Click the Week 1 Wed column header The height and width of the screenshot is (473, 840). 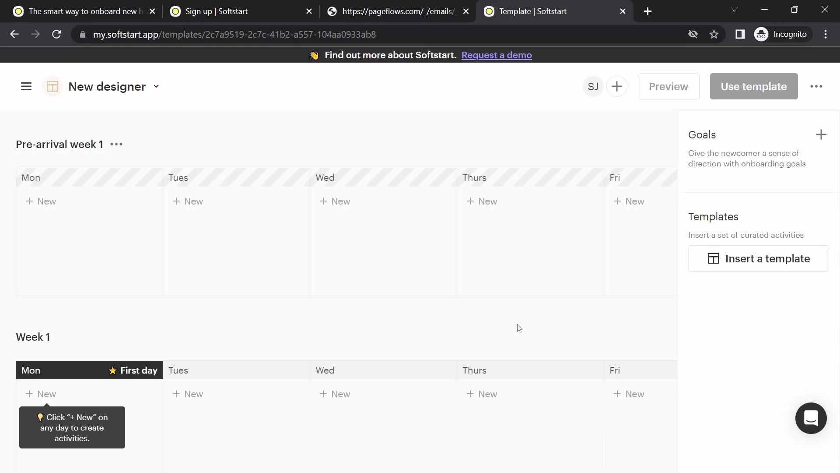coord(383,370)
